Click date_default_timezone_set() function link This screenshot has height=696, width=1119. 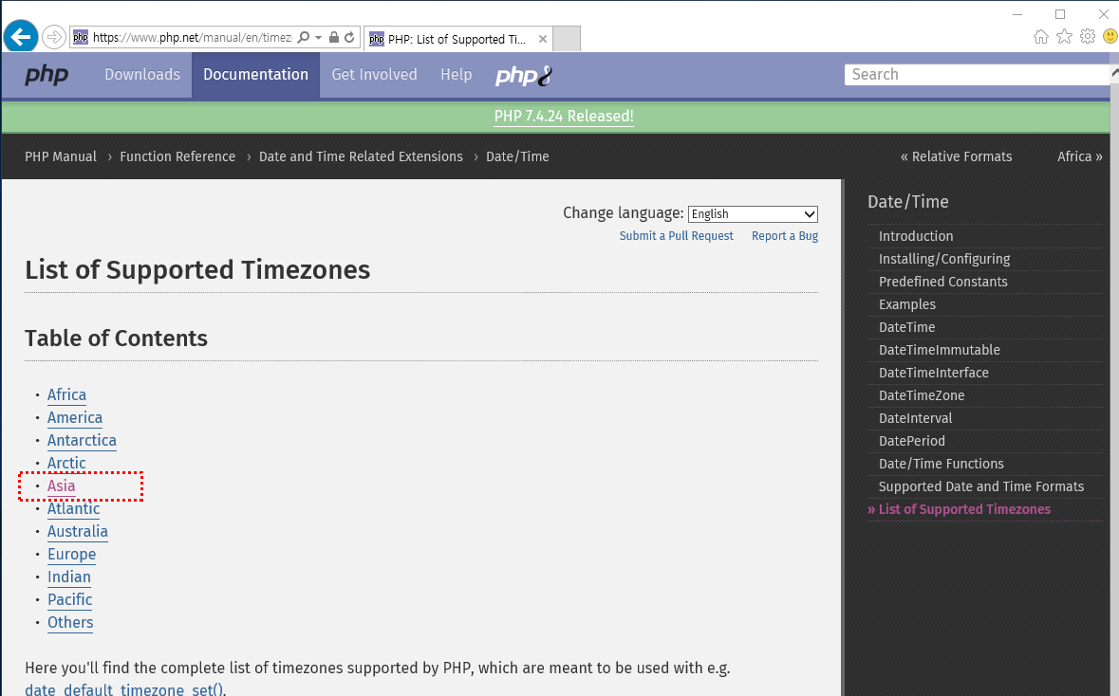[x=124, y=689]
